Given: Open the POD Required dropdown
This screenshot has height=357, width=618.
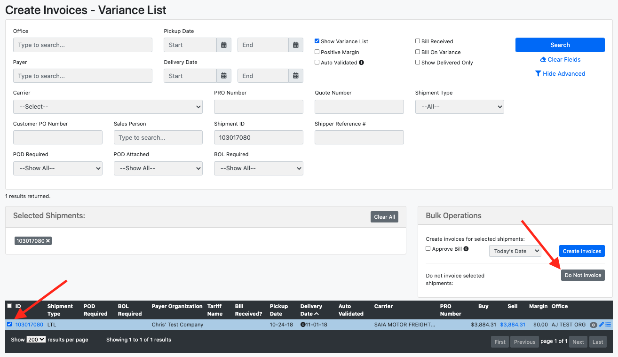Looking at the screenshot, I should click(x=57, y=168).
